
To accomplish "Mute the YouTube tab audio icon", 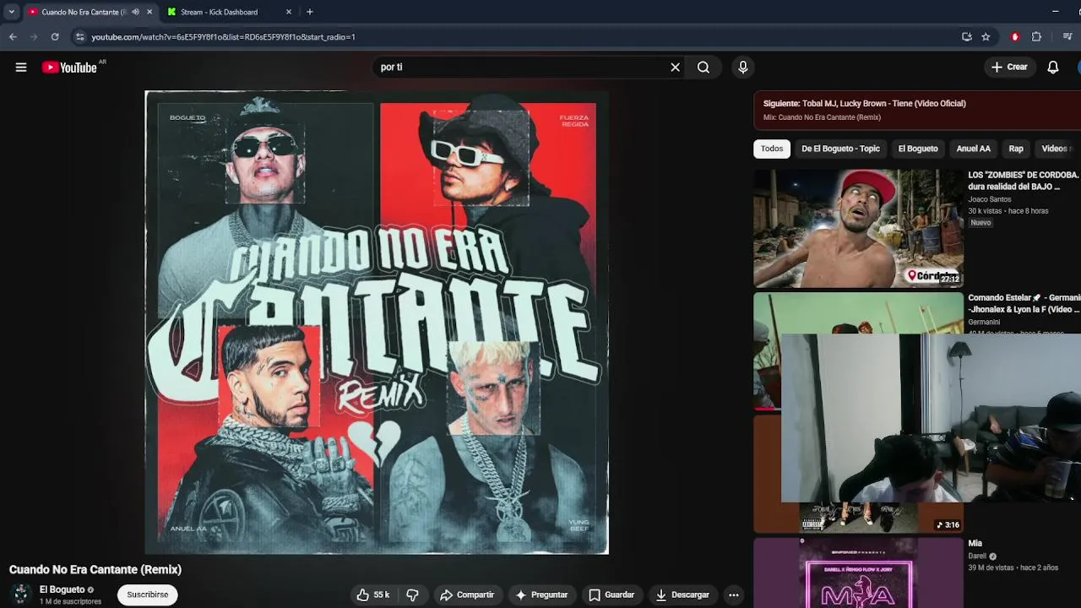I will (x=135, y=12).
